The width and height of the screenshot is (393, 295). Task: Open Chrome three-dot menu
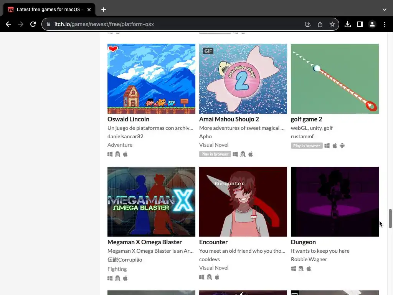385,24
